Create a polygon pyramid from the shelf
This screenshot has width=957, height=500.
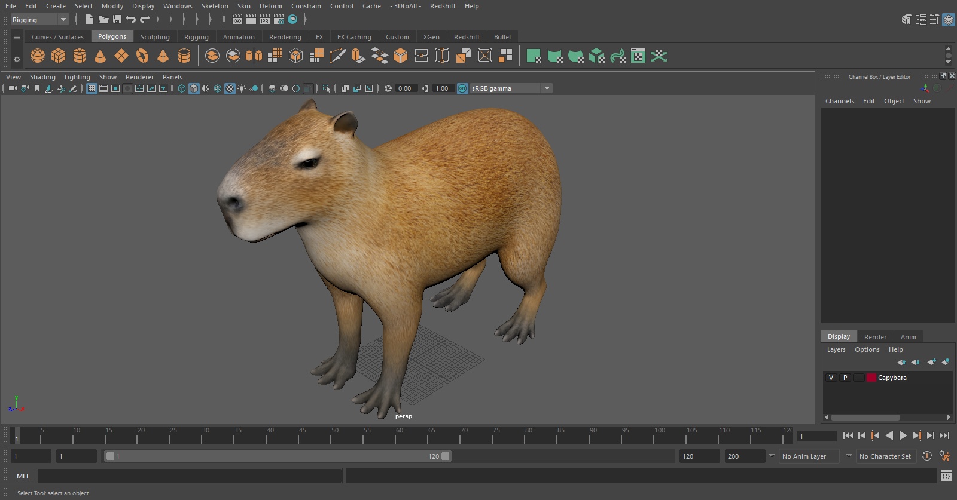tap(163, 56)
